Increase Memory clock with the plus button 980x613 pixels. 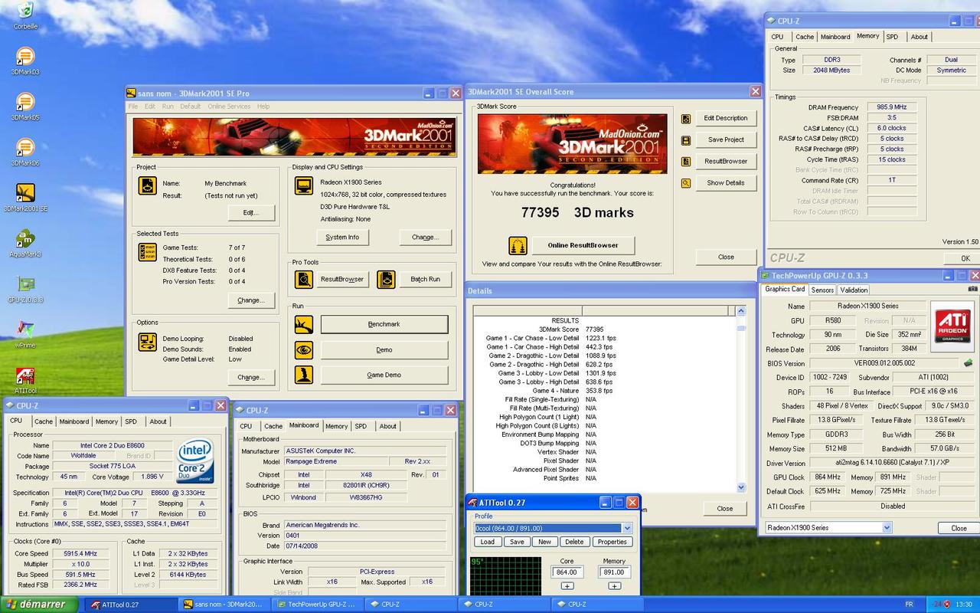point(614,586)
